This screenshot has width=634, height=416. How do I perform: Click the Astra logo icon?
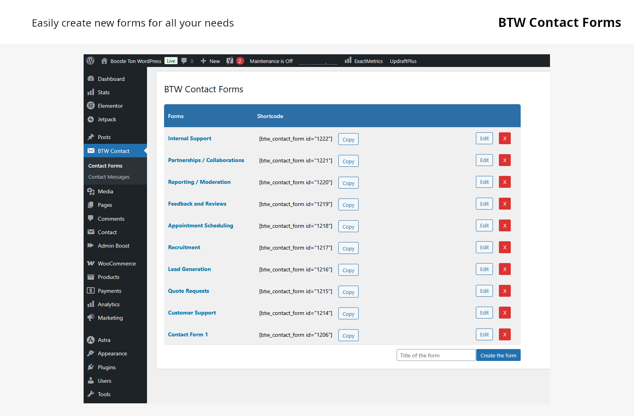pos(91,340)
